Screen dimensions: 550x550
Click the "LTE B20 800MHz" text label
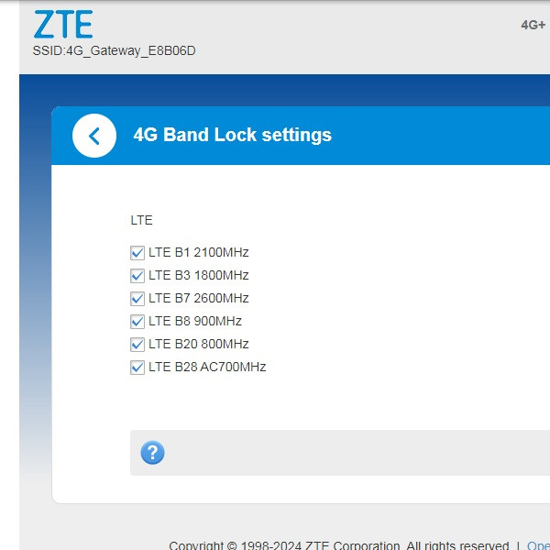[198, 344]
